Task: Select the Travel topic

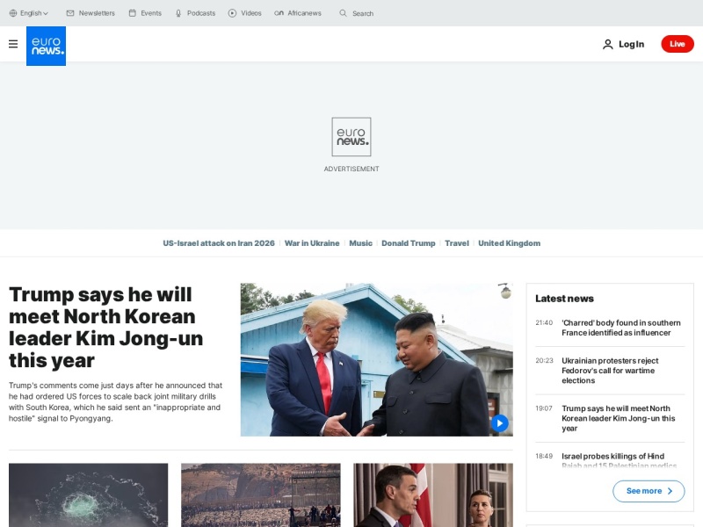Action: coord(457,243)
